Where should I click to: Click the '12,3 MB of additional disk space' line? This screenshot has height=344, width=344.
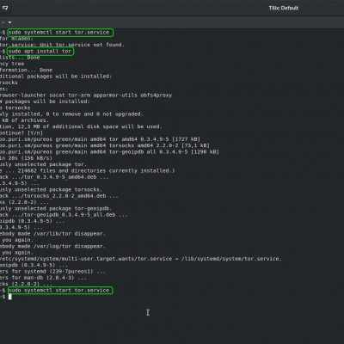tap(81, 126)
